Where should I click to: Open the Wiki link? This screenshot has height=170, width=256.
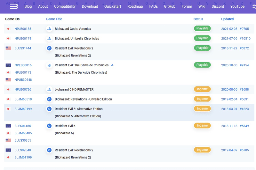(202, 6)
